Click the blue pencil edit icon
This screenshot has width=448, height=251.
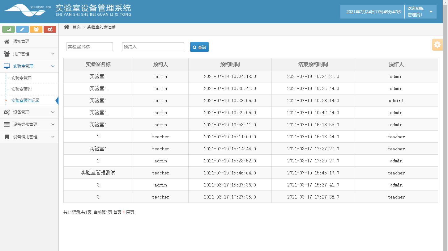(x=22, y=29)
